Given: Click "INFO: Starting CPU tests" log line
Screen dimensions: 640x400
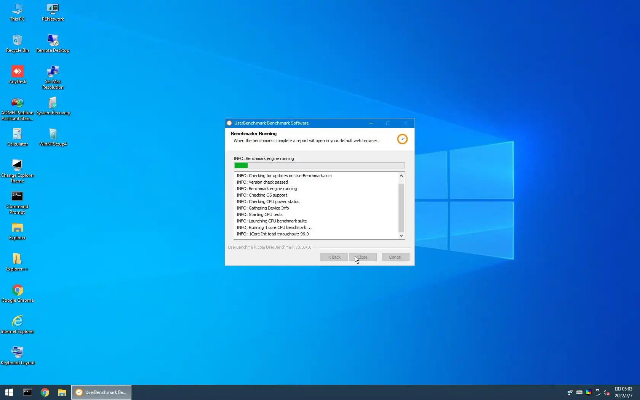Looking at the screenshot, I should [x=259, y=214].
